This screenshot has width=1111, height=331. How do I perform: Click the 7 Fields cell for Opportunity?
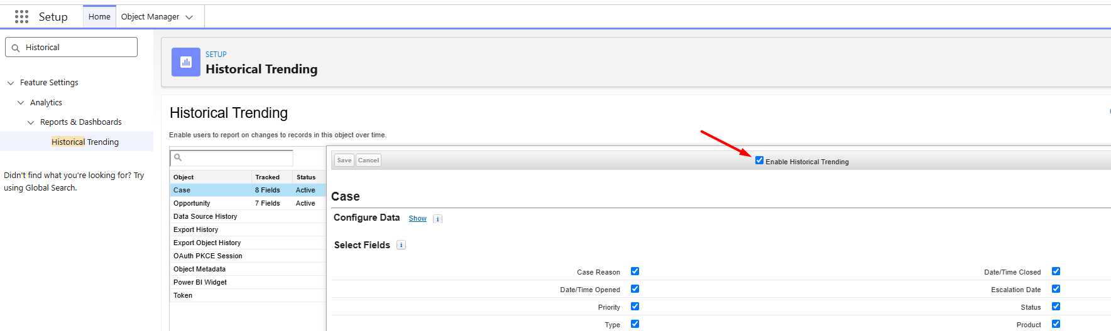click(x=268, y=203)
